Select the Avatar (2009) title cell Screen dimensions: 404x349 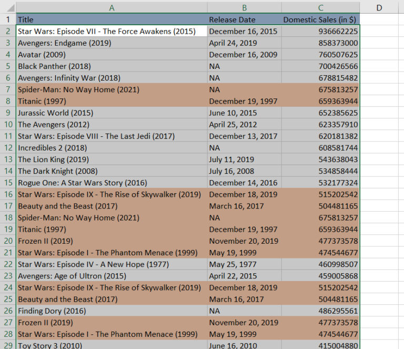pyautogui.click(x=111, y=55)
